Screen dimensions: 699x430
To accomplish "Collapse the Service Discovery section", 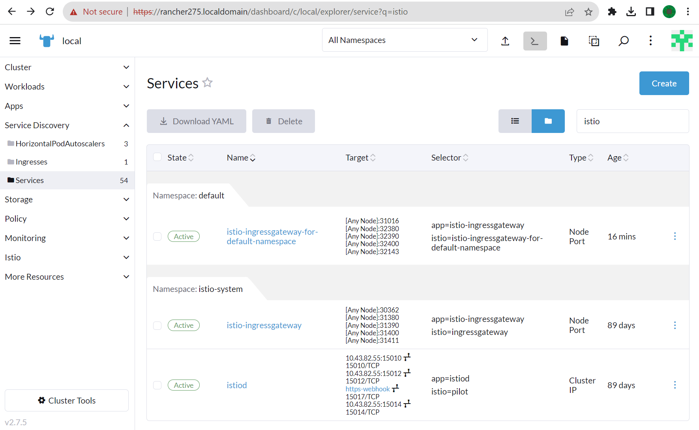I will click(x=67, y=125).
